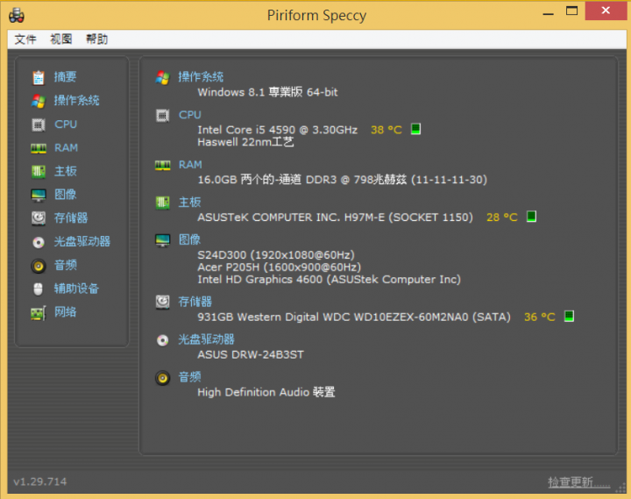Click the storage 36 °C green indicator

coord(569,317)
